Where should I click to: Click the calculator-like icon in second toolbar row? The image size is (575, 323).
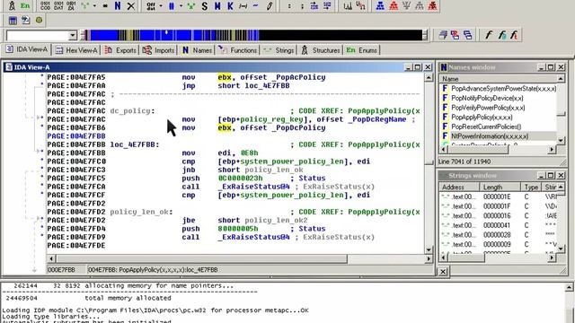(x=13, y=21)
